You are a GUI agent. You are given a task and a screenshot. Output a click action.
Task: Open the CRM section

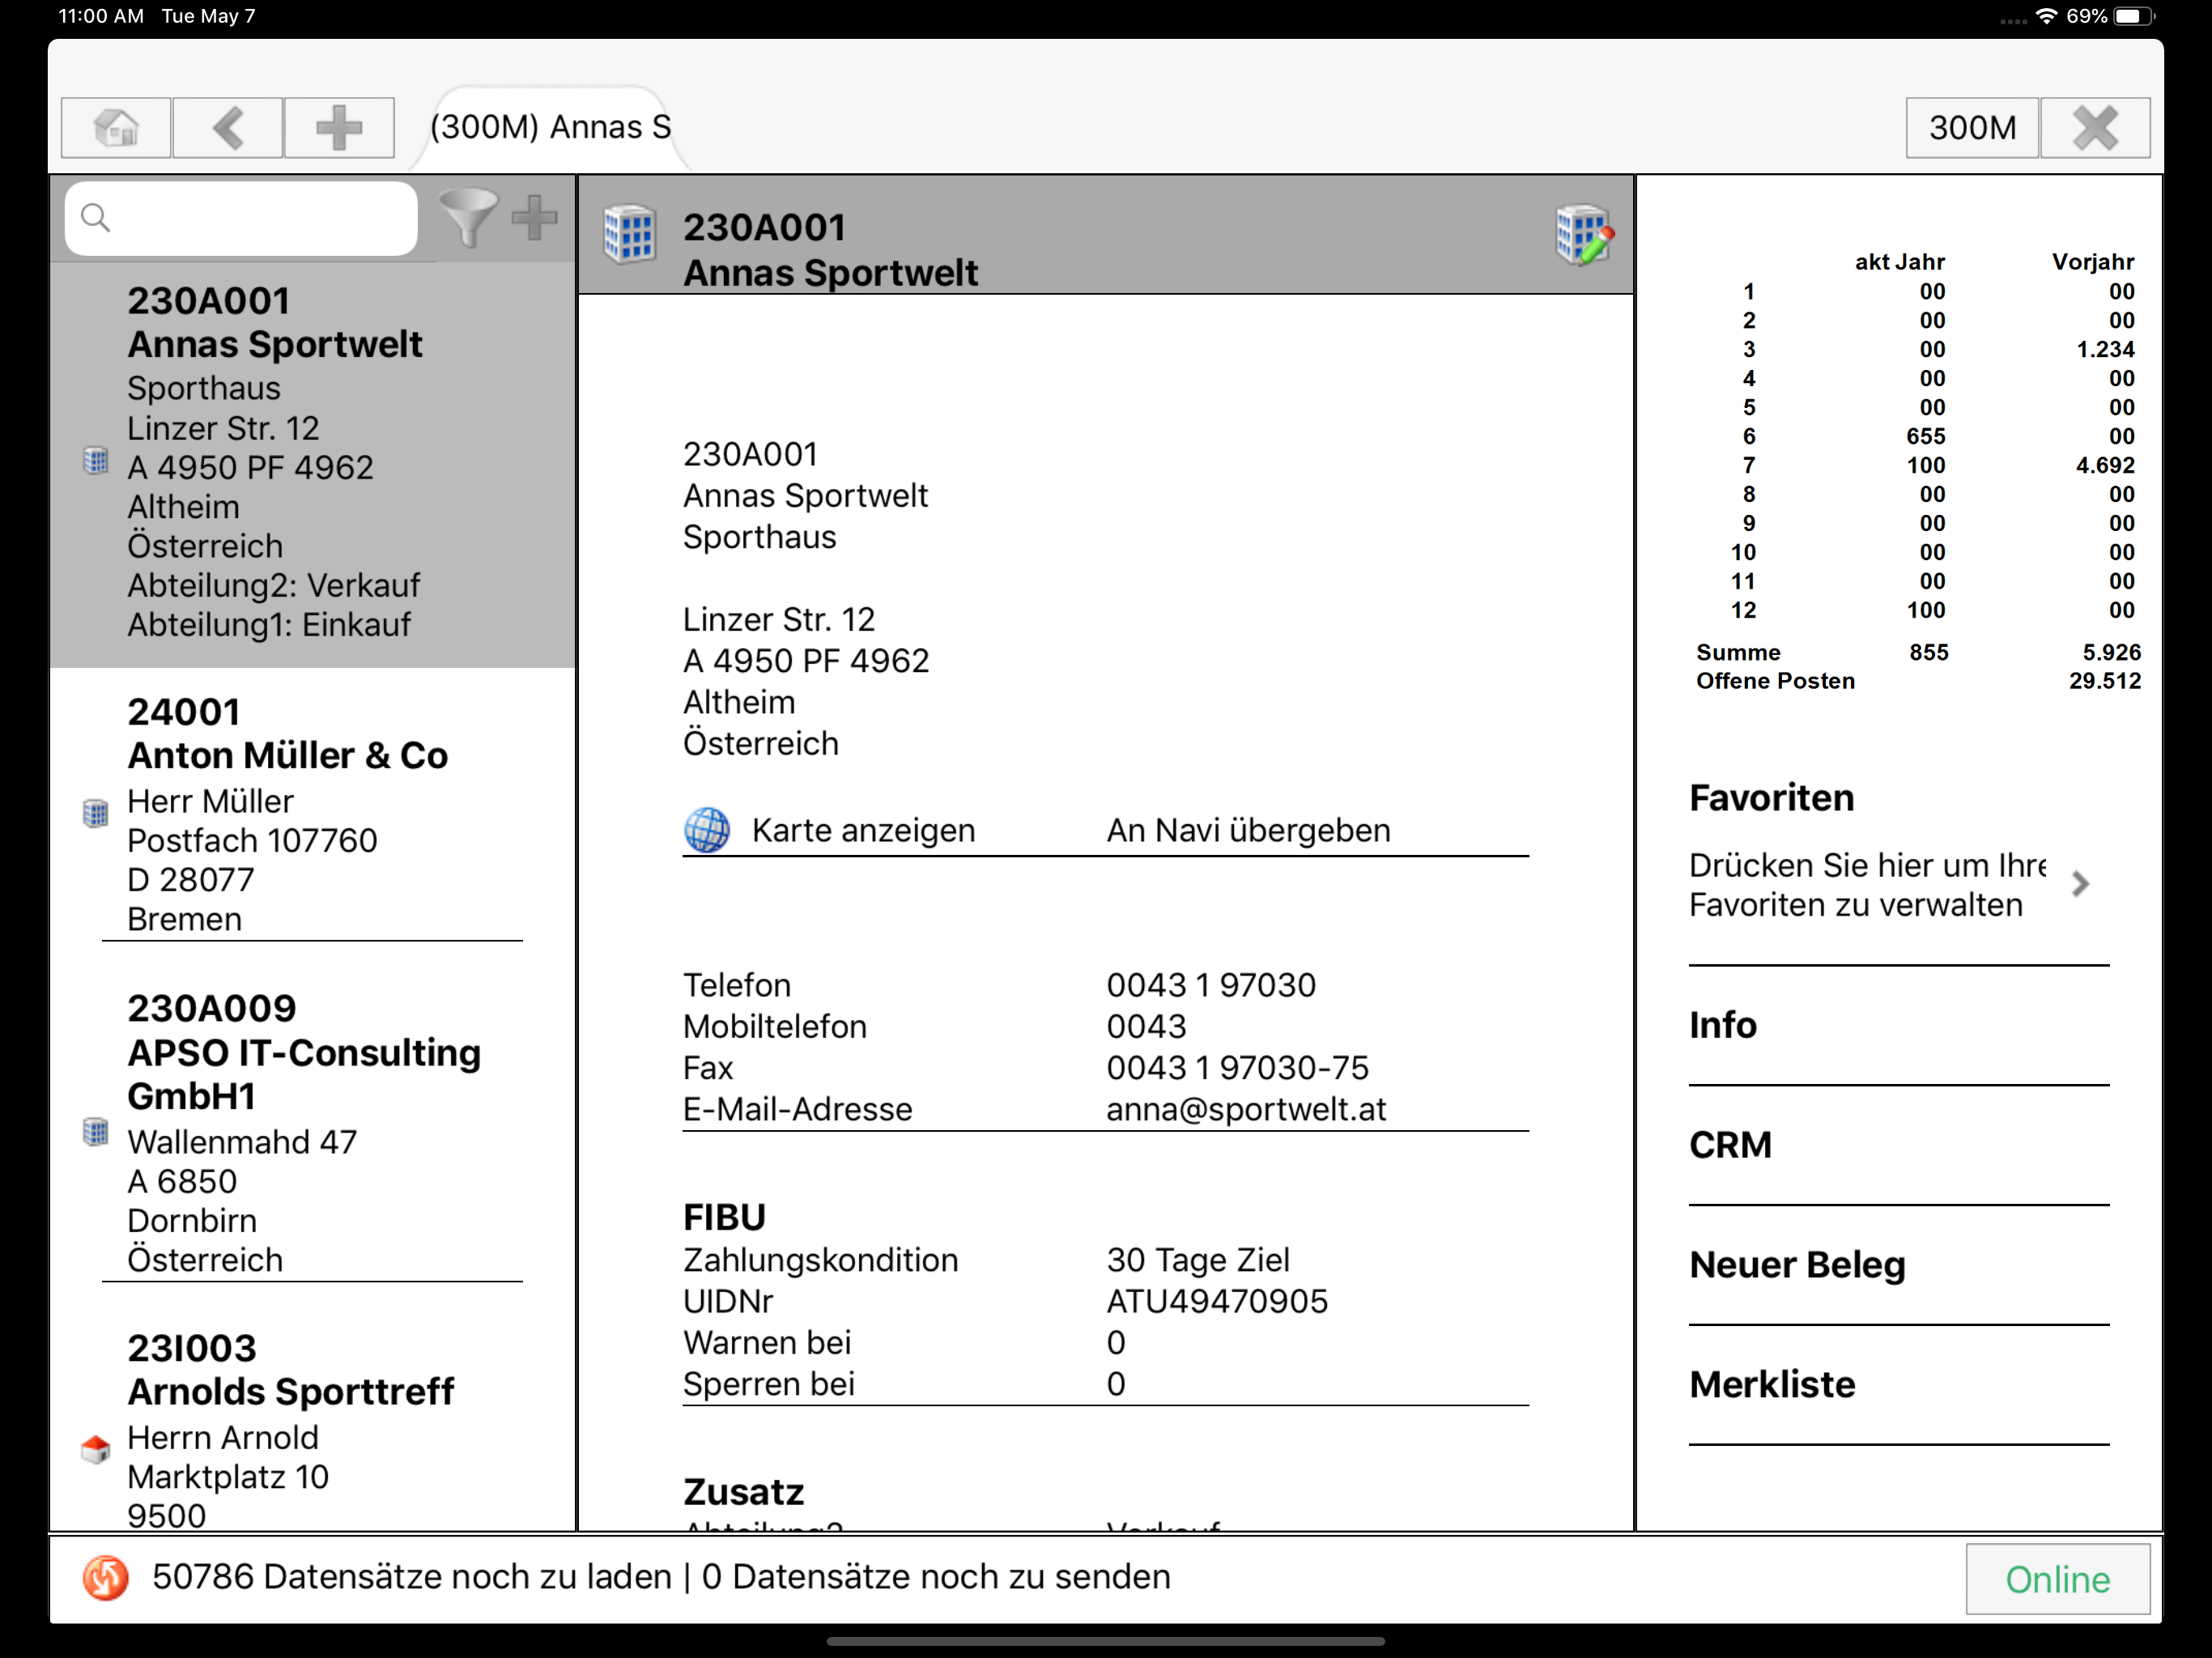point(1730,1145)
